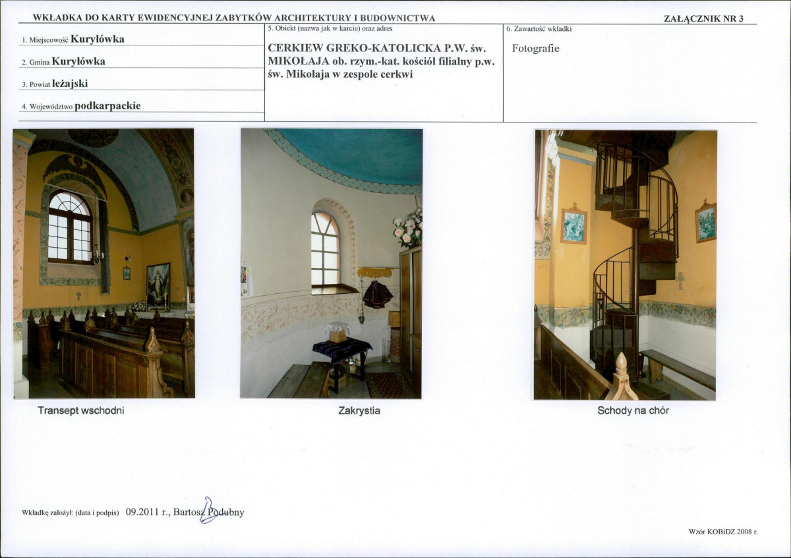Viewport: 791px width, 558px height.
Task: Select the Miejscowość field value Kuryłówka
Action: pyautogui.click(x=98, y=39)
